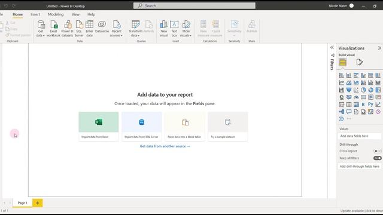Select the Decomposition tree visual
Image resolution: width=383 pixels, height=215 pixels.
tap(342, 112)
